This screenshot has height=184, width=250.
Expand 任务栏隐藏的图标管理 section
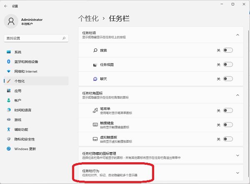click(237, 155)
